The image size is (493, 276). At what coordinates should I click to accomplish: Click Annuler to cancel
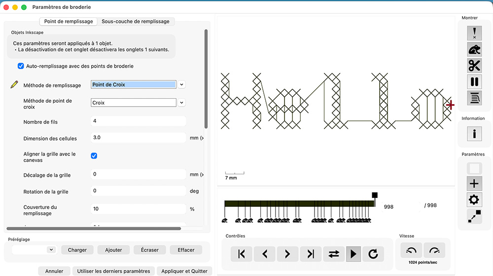pyautogui.click(x=54, y=271)
